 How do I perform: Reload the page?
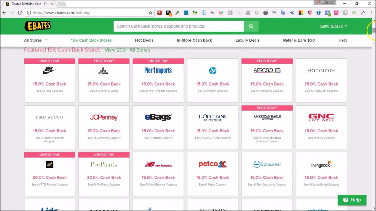point(20,13)
